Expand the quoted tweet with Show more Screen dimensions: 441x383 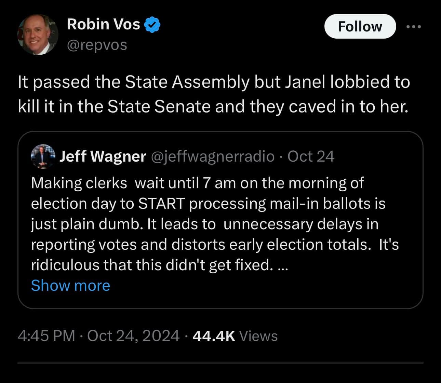pos(70,285)
